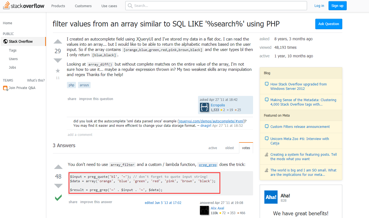369x218 pixels.
Task: Click the Stack Overflow logo
Action: 24,6
